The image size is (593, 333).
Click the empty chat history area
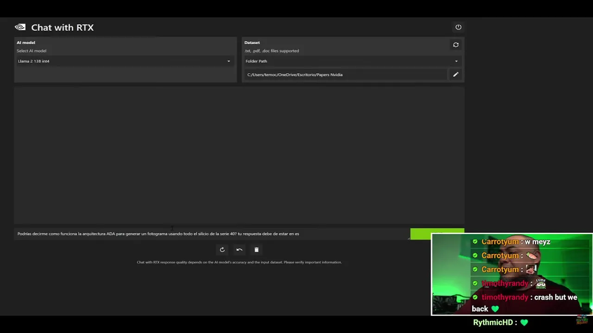point(239,155)
